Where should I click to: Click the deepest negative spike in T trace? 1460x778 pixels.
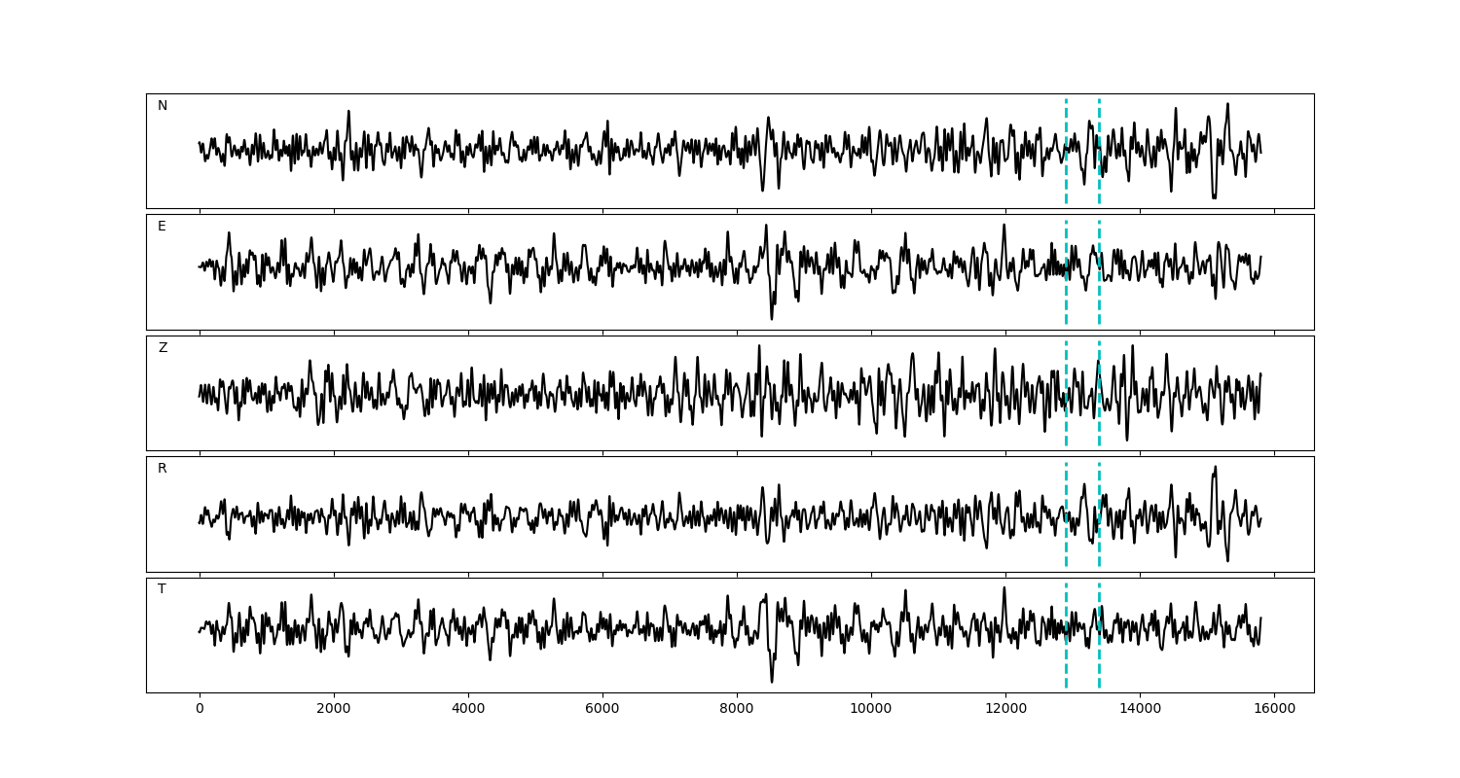coord(772,681)
